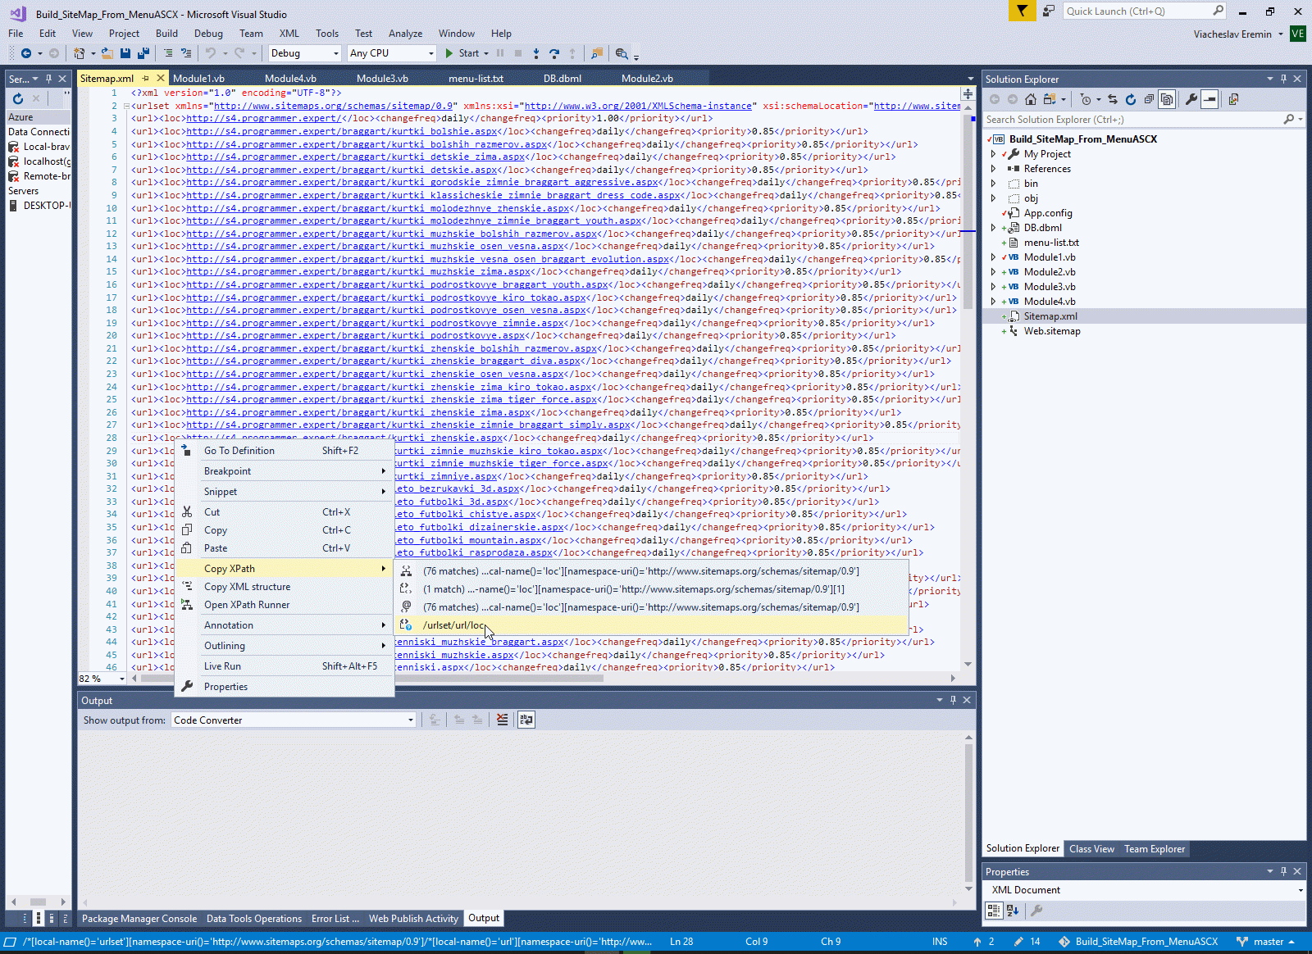The image size is (1312, 954).
Task: Toggle the pin on the Sitemap.xml tab
Action: point(146,79)
